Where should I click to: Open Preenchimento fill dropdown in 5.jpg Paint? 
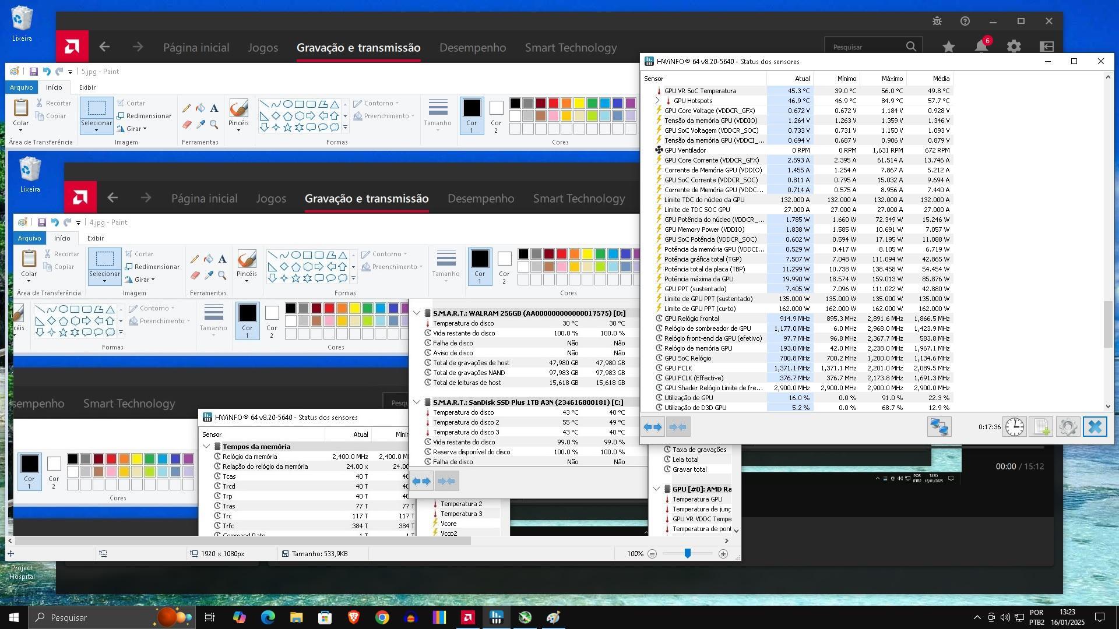point(384,116)
